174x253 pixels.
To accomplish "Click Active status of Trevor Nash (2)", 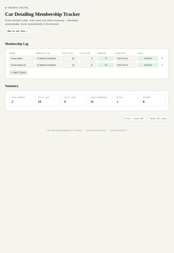I will (148, 65).
